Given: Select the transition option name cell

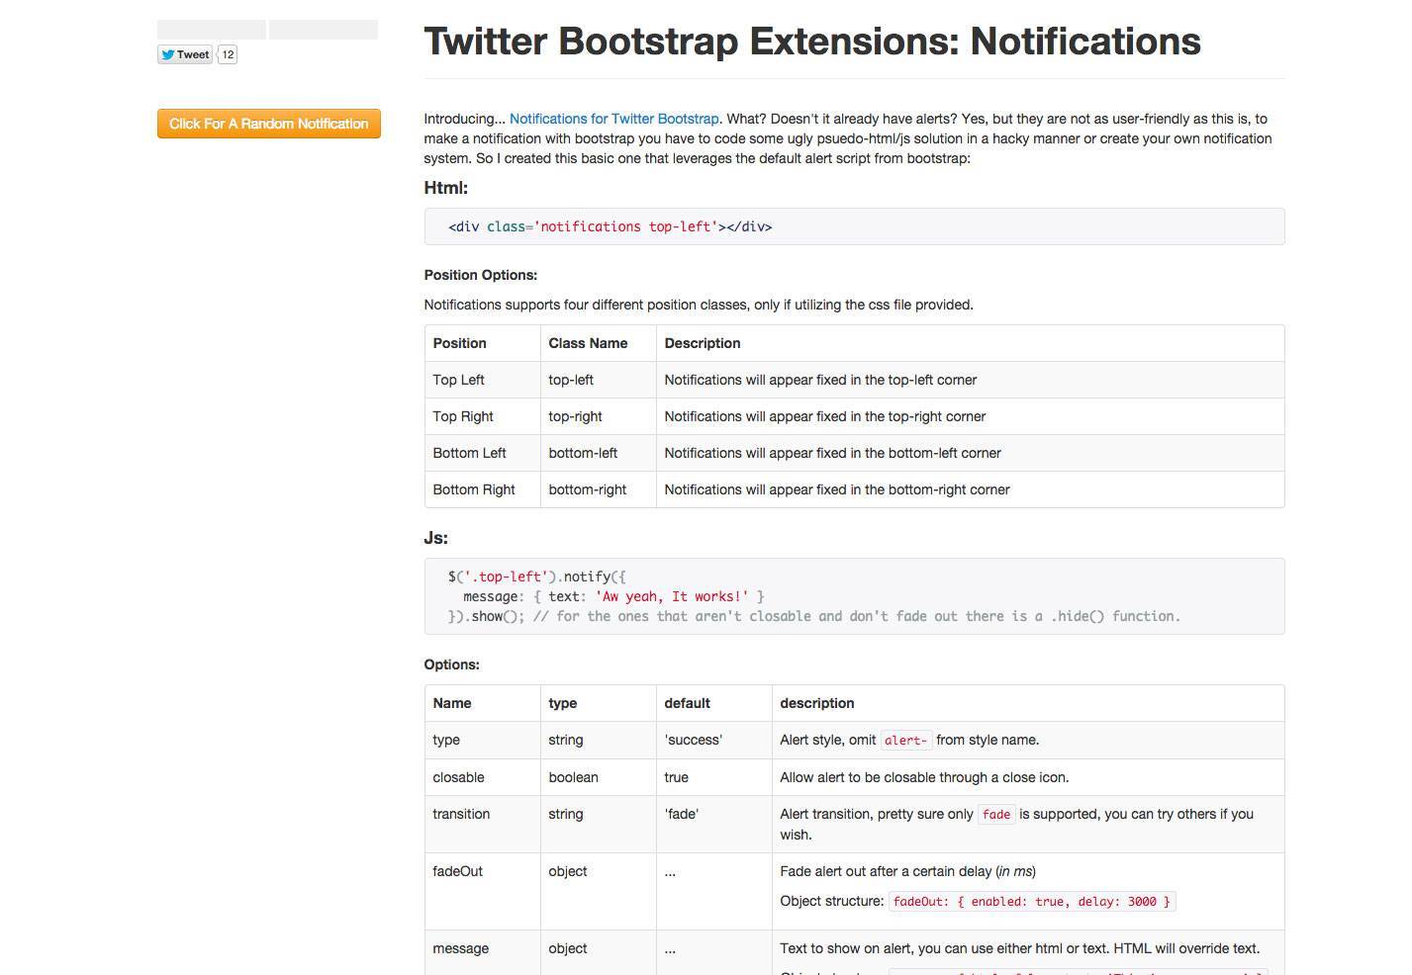Looking at the screenshot, I should (483, 824).
